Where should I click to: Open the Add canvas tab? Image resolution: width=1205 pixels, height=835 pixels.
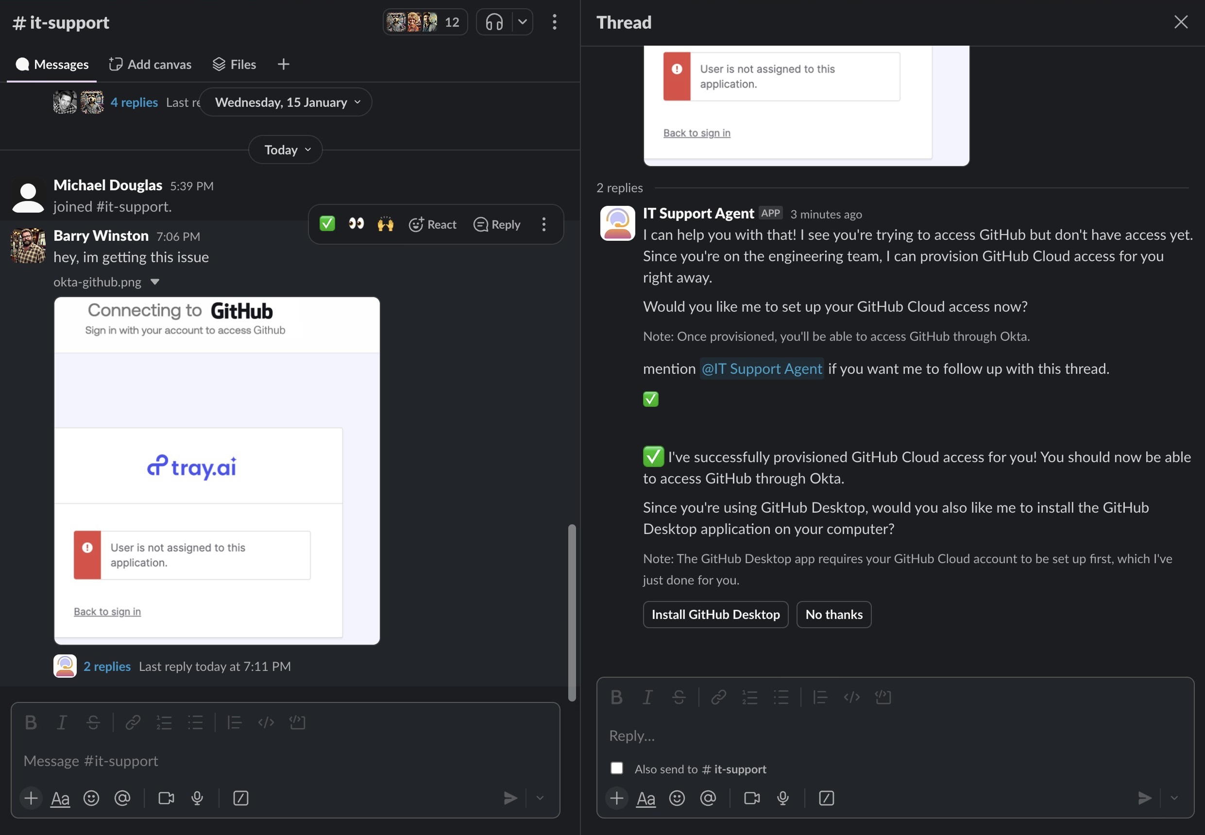click(x=150, y=65)
